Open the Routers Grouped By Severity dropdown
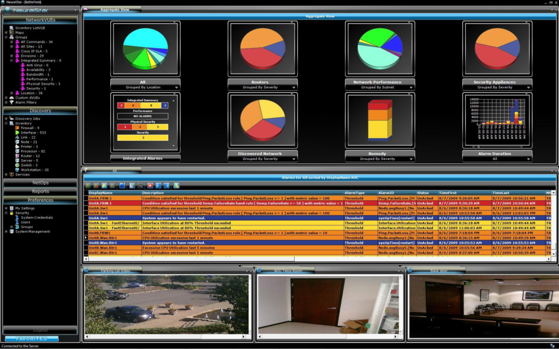The height and width of the screenshot is (349, 559). pyautogui.click(x=294, y=87)
